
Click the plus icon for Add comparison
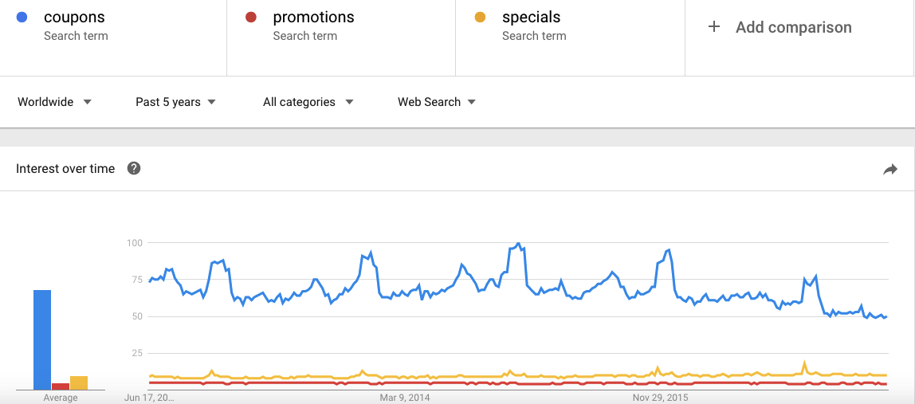click(x=713, y=27)
